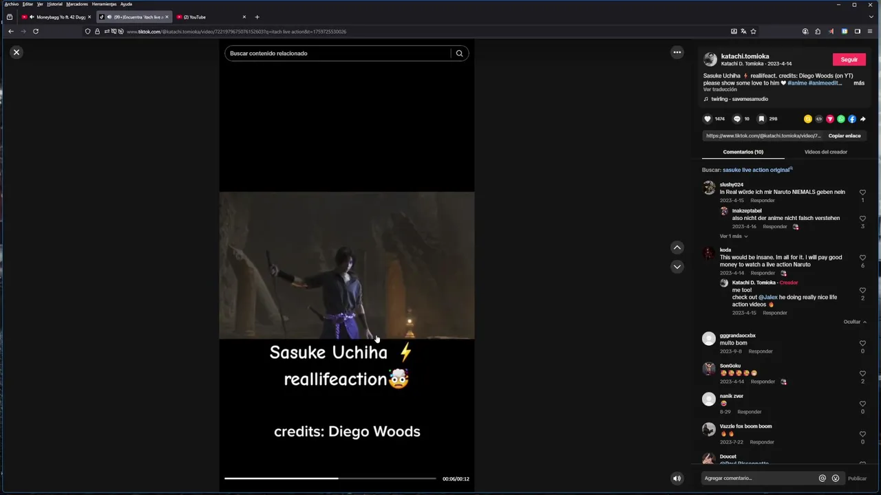This screenshot has width=881, height=495.
Task: Collapse replies with Ocultar
Action: (855, 322)
